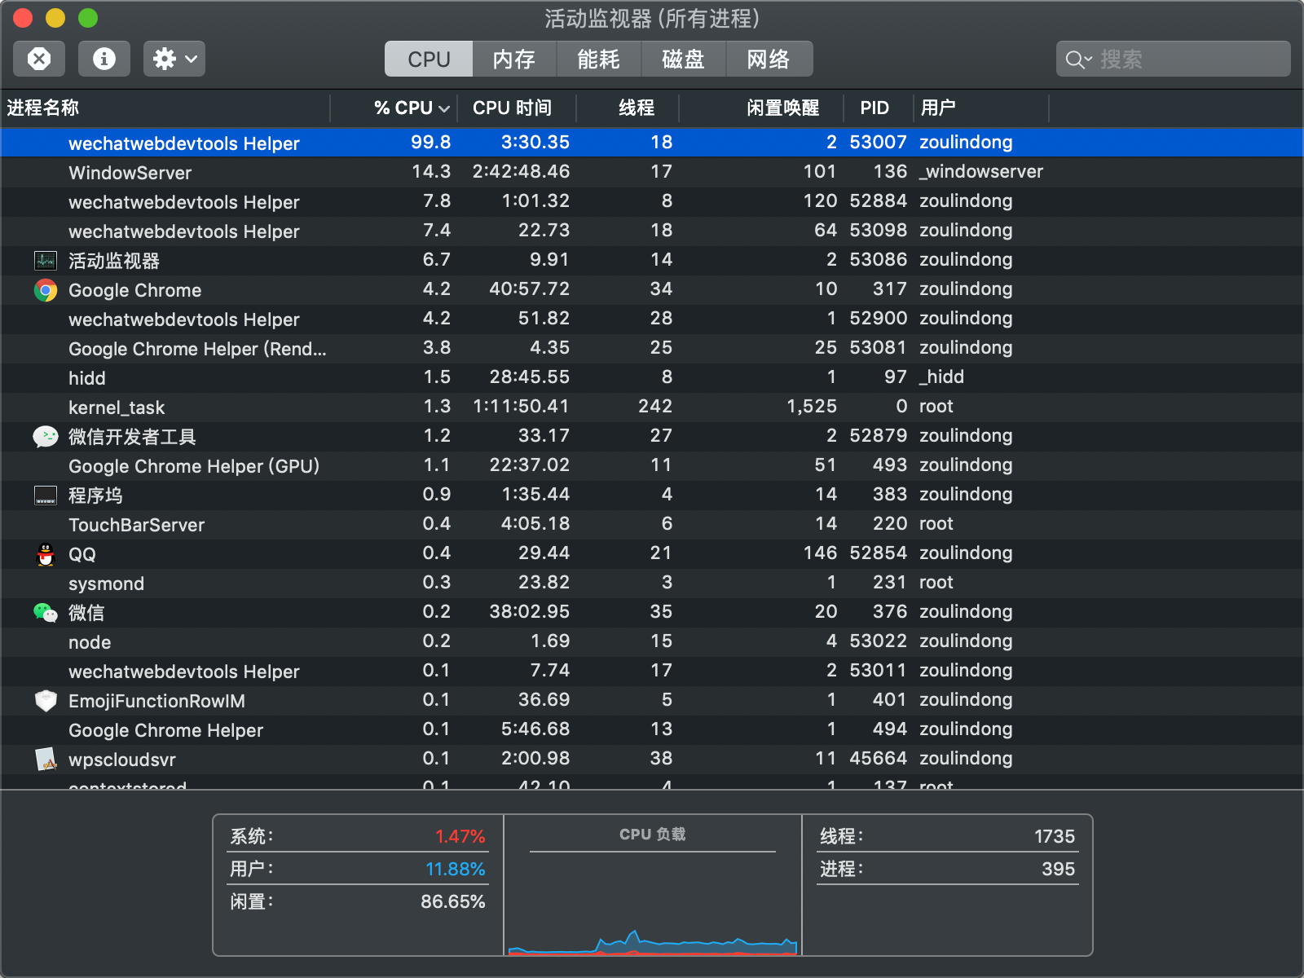Viewport: 1304px width, 978px height.
Task: Select the hidd process row
Action: (x=652, y=377)
